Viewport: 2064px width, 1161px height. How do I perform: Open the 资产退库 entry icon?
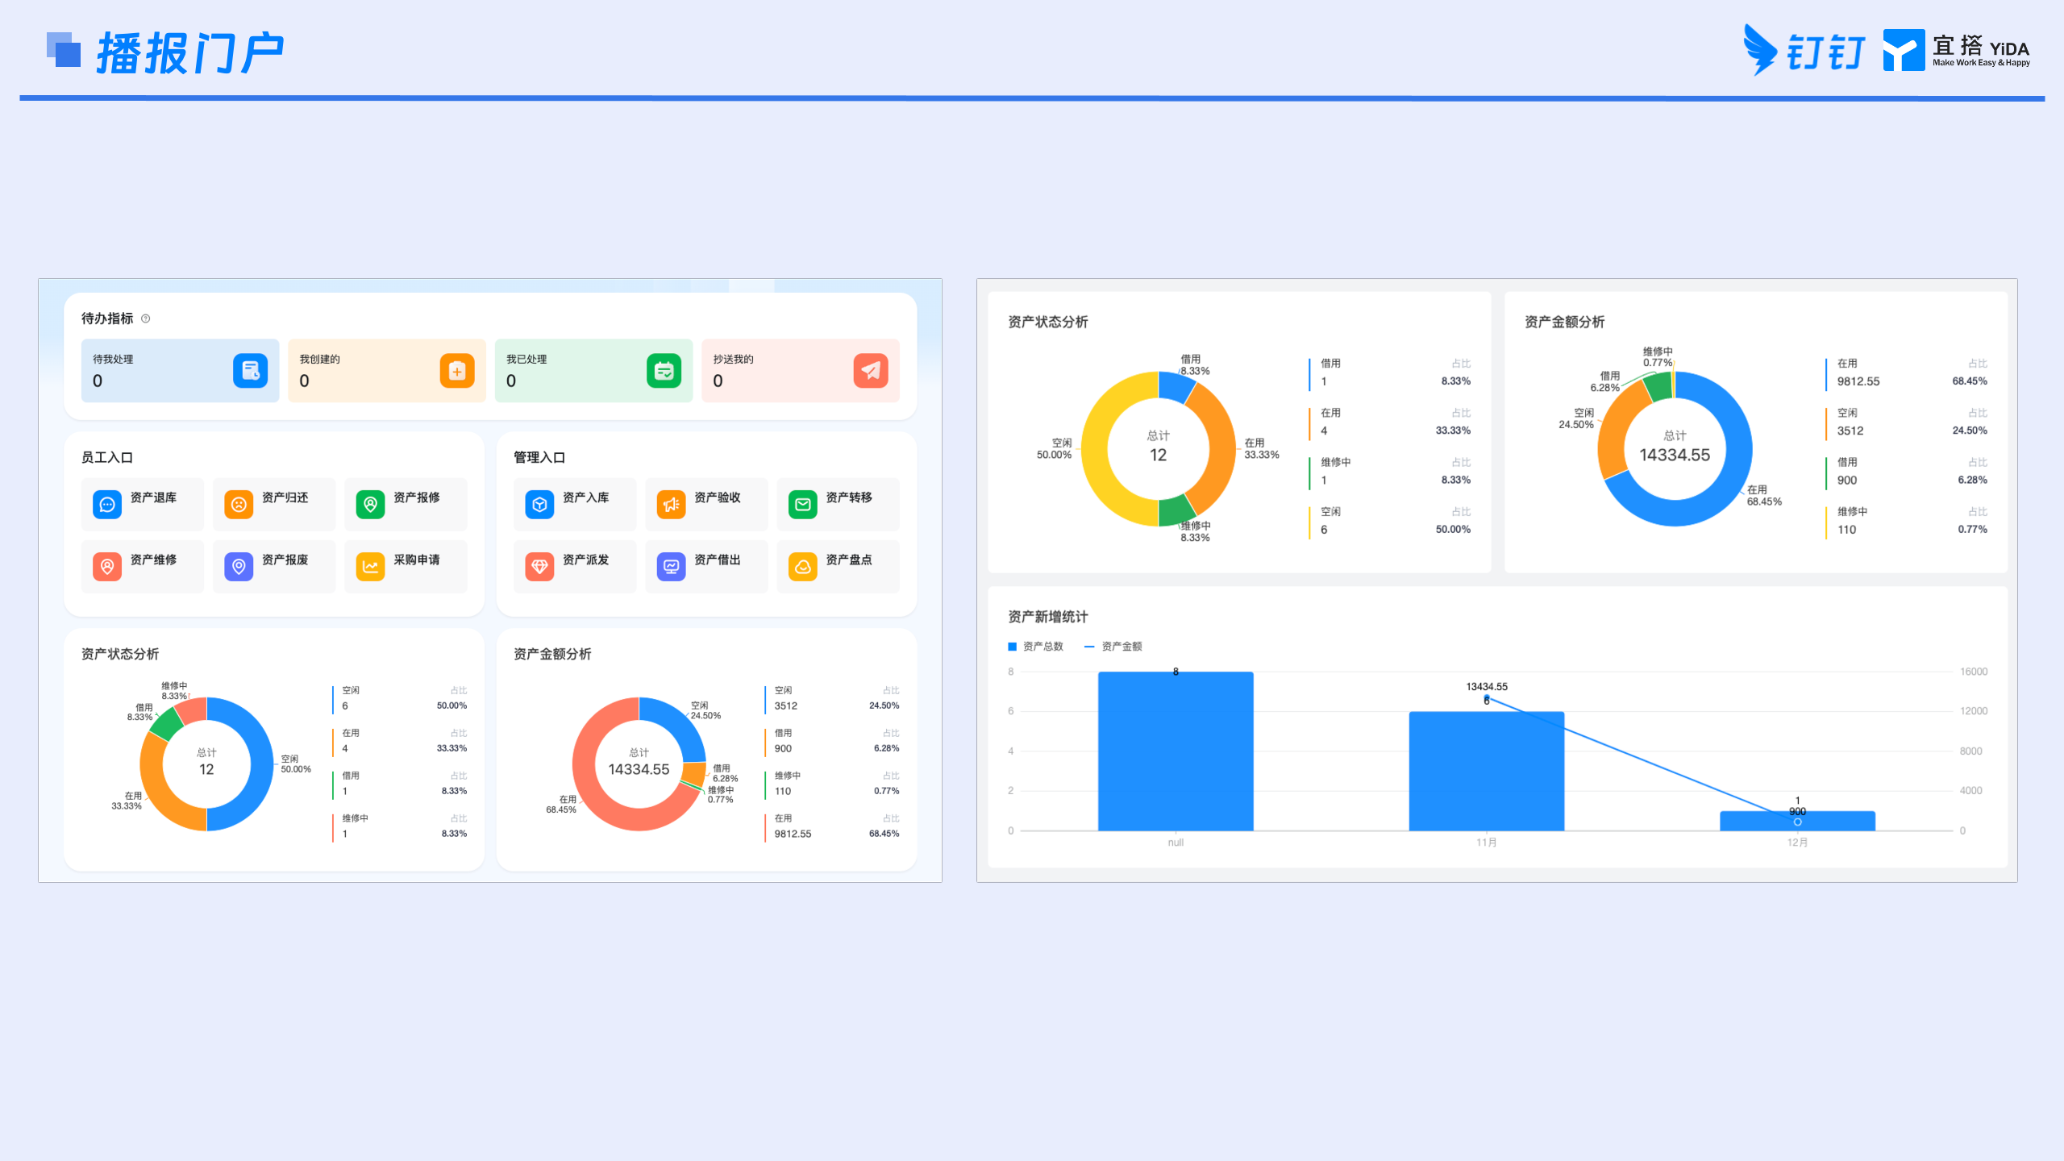coord(107,505)
